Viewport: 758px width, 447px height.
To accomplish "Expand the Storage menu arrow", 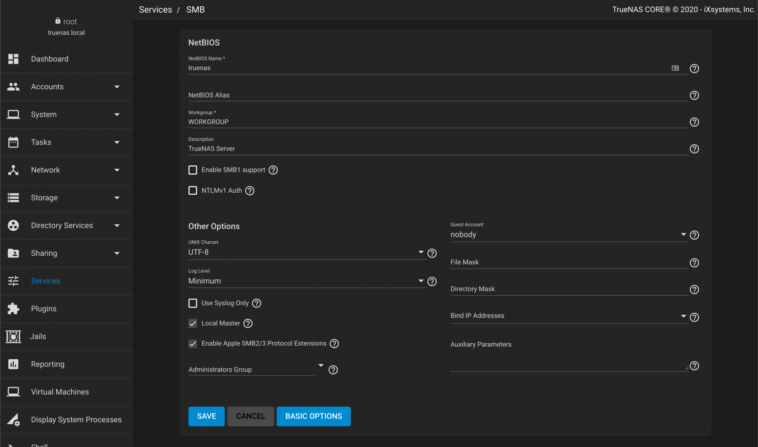I will click(117, 198).
